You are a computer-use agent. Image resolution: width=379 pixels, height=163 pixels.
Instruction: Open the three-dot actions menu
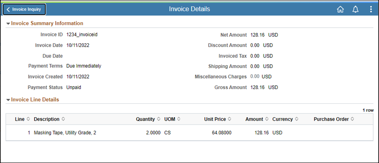[x=371, y=9]
